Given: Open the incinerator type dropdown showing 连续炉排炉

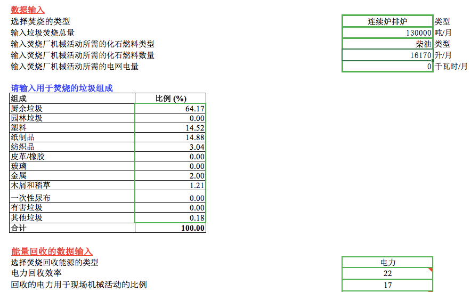Looking at the screenshot, I should [387, 21].
